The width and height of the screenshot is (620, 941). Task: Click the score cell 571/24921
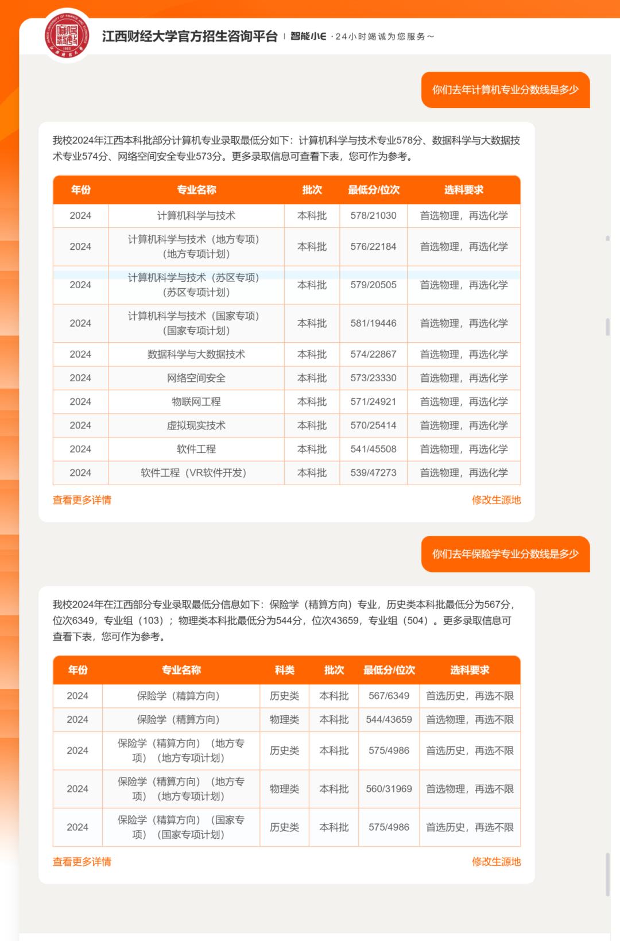[x=374, y=402]
